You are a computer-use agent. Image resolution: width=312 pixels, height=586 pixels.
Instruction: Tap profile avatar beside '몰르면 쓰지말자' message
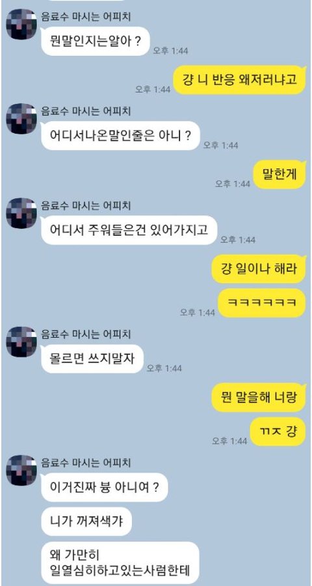tap(21, 342)
